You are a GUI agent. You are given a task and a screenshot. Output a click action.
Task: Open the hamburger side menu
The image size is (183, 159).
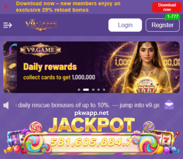8,25
